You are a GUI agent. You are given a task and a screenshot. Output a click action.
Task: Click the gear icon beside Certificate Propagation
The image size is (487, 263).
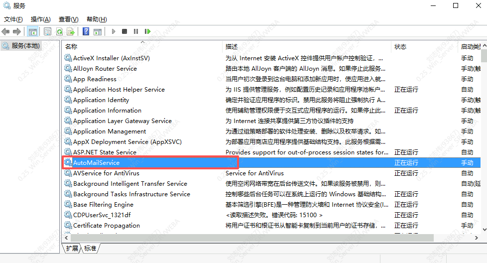(x=68, y=225)
